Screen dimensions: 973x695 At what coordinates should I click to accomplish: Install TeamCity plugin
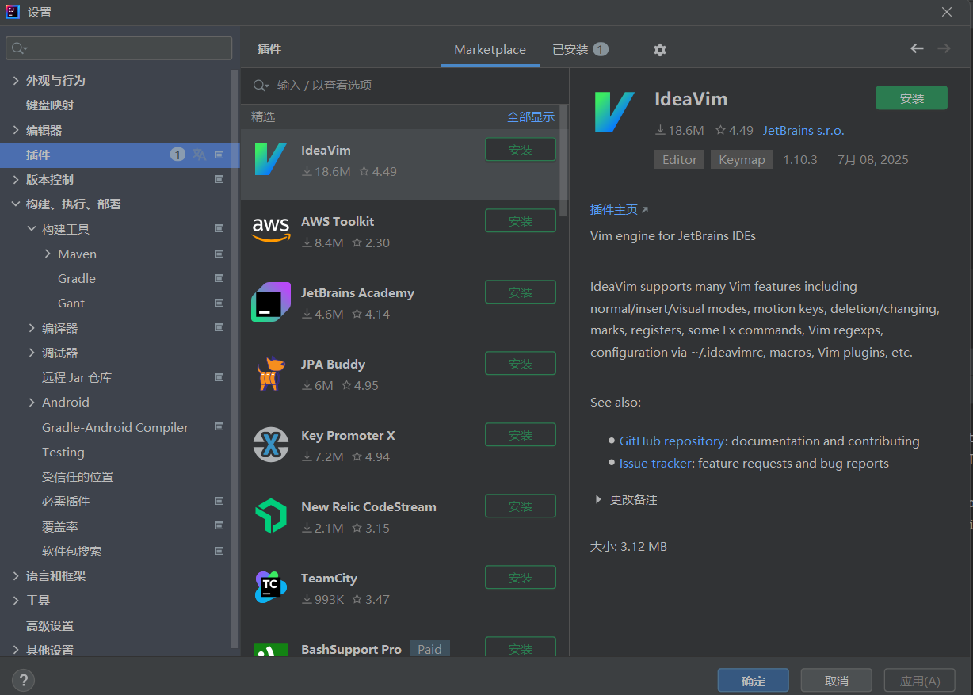click(521, 578)
